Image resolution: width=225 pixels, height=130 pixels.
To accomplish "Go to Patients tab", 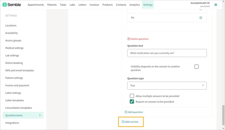I will [52, 5].
